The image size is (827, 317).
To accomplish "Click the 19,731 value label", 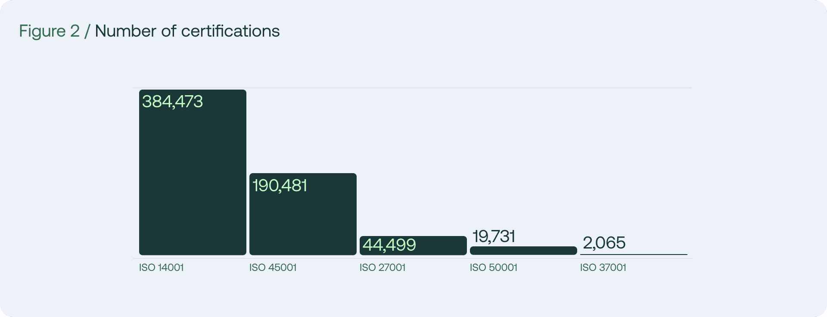I will tap(494, 236).
